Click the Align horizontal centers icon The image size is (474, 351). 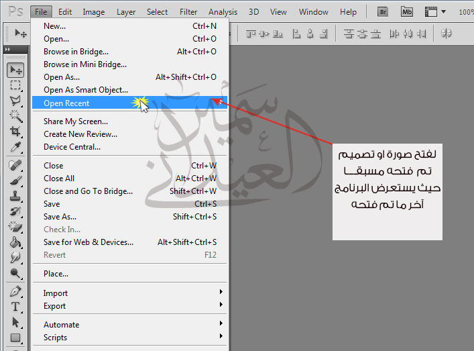click(x=310, y=34)
